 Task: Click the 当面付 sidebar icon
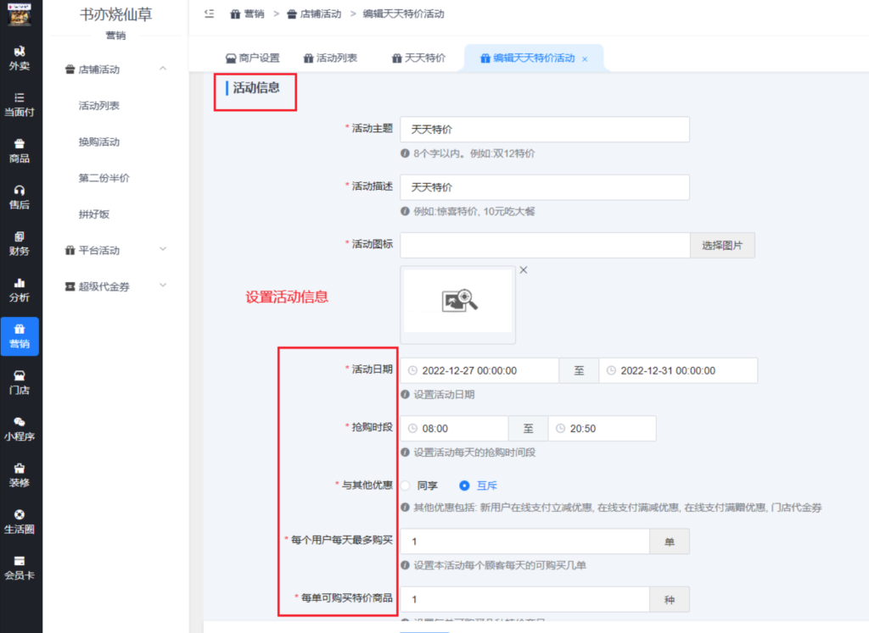[x=20, y=104]
